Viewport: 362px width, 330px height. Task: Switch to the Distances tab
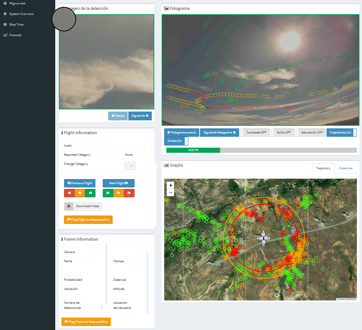click(x=346, y=168)
